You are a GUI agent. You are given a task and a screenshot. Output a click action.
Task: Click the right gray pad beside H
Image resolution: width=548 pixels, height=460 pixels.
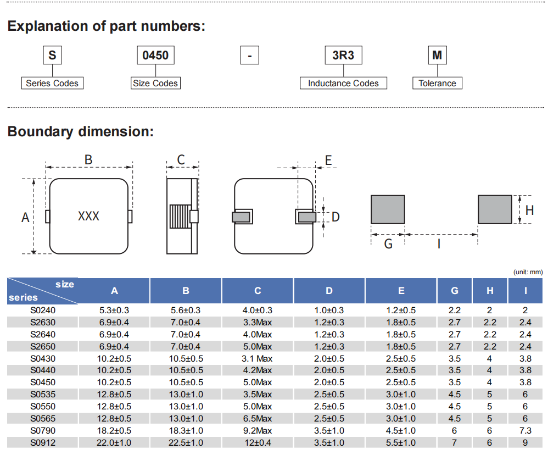click(494, 209)
